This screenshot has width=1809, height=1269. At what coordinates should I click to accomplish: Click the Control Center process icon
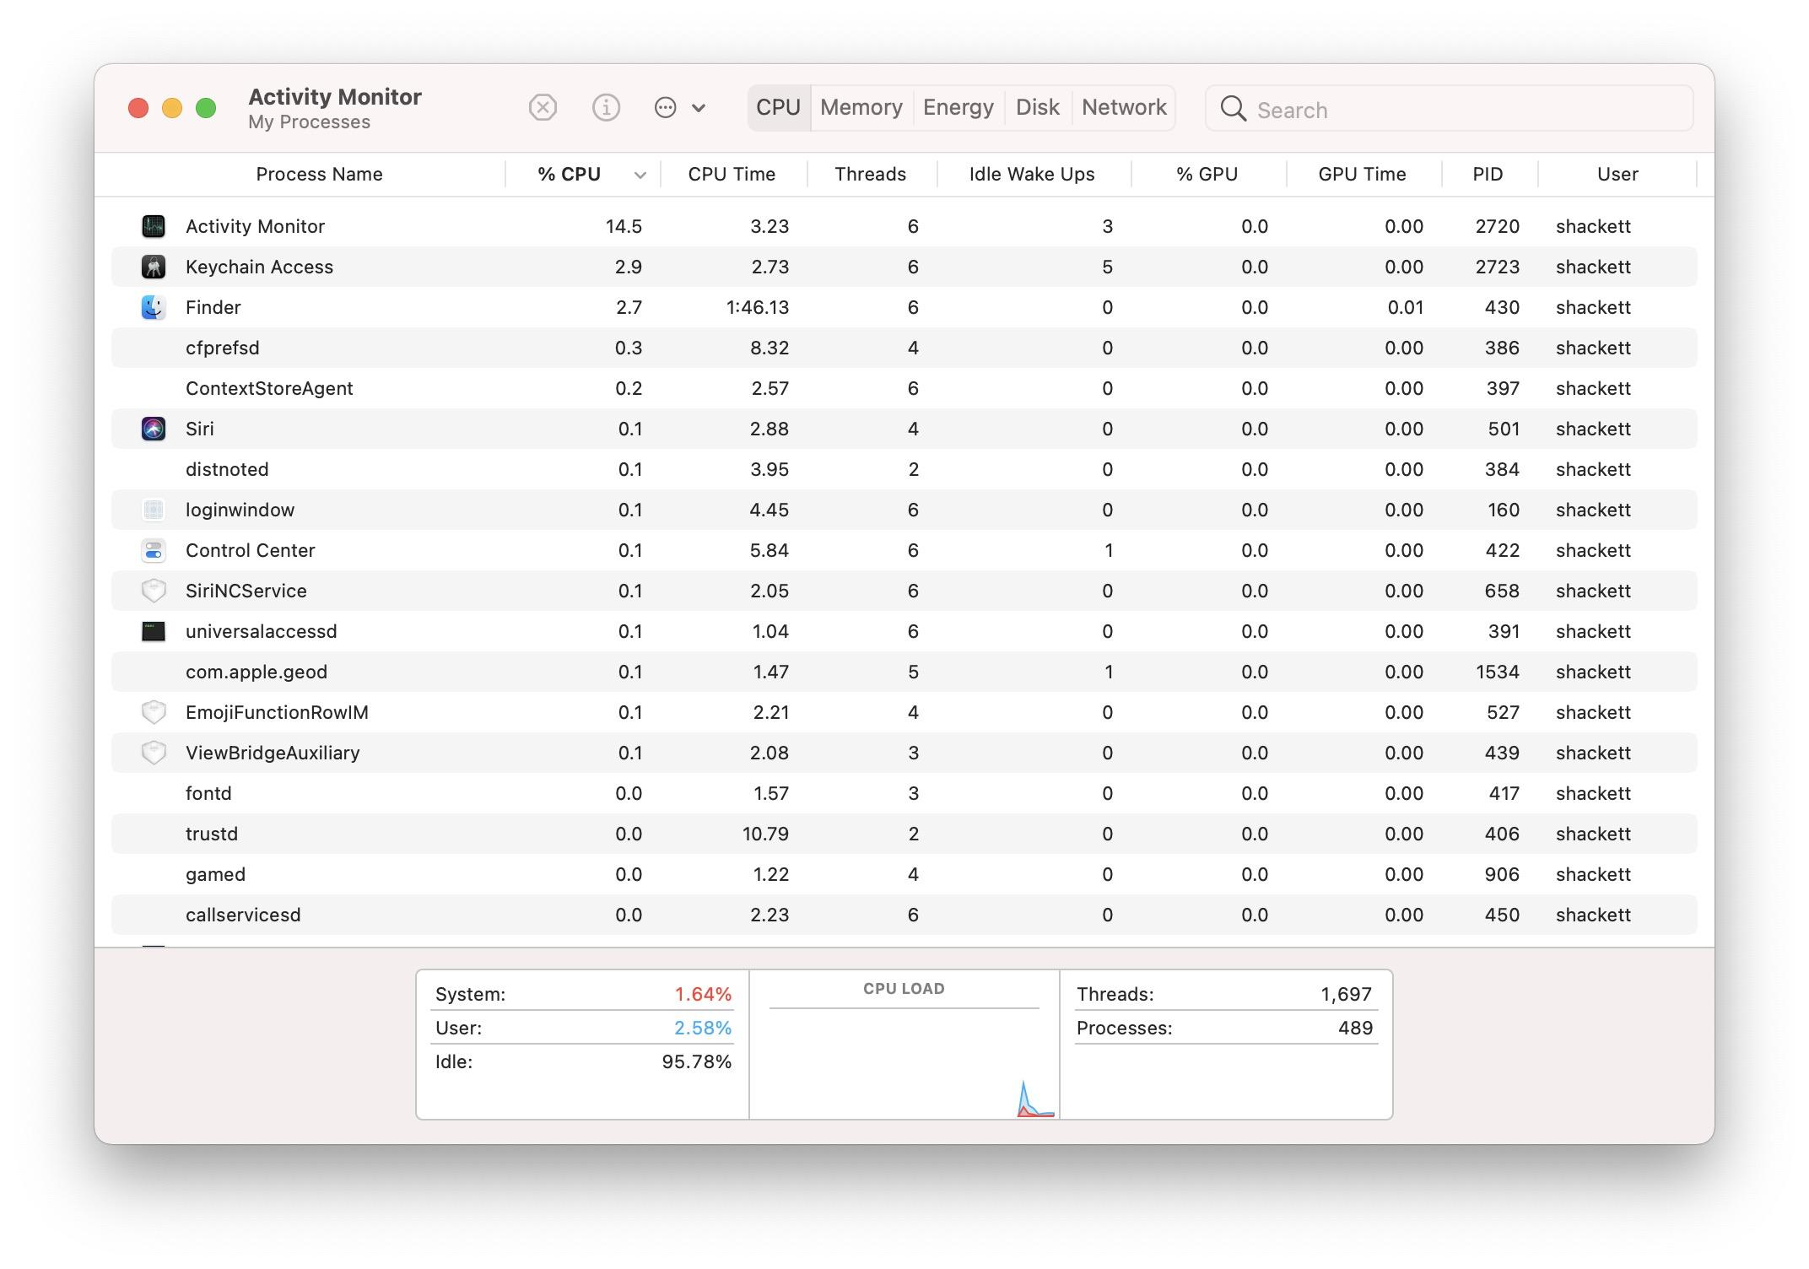[154, 550]
